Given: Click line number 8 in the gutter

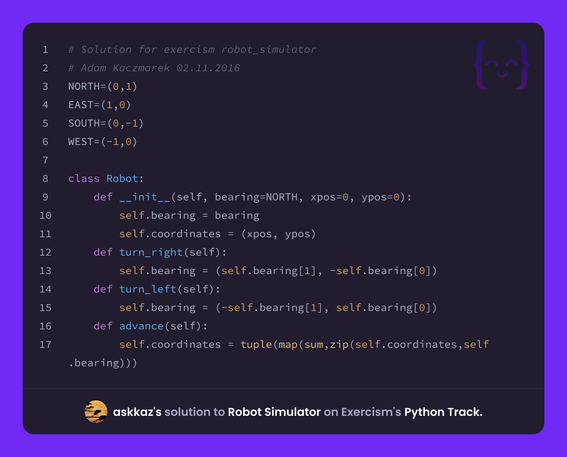Looking at the screenshot, I should pos(45,179).
